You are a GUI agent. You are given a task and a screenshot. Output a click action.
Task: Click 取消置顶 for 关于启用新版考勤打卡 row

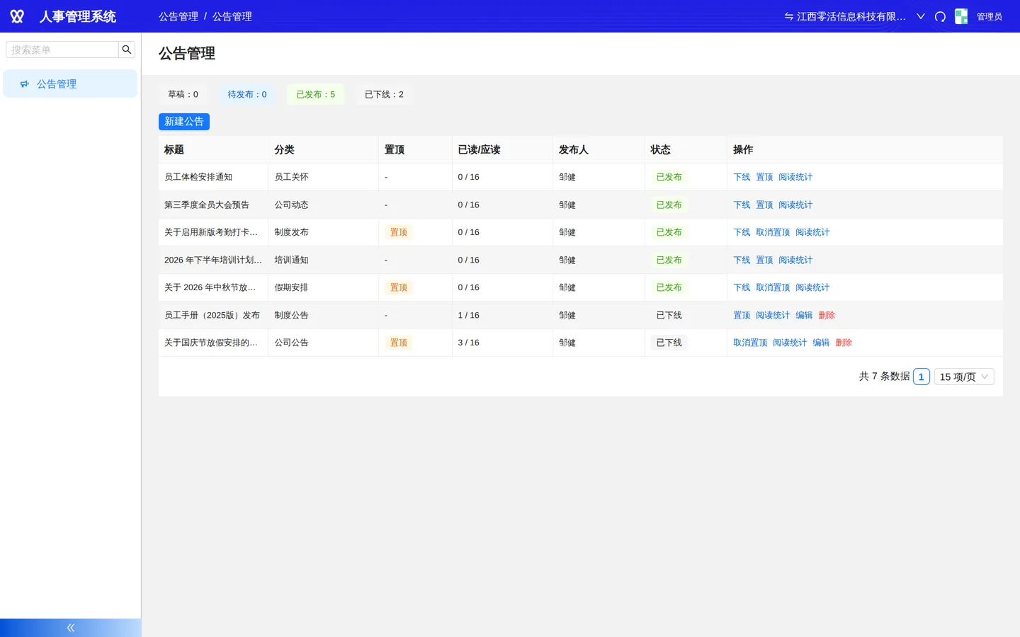pos(773,232)
